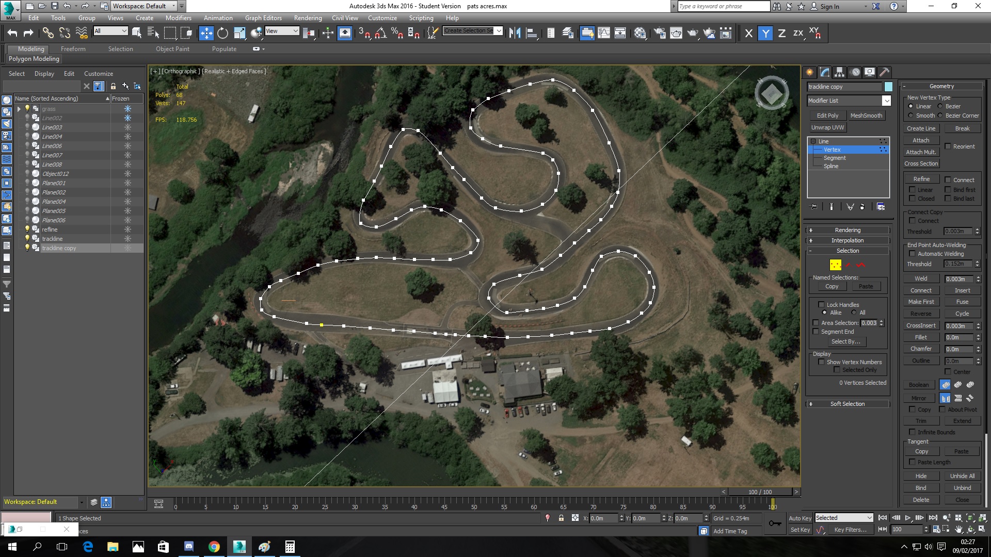Expand the grass item in explorer
Screen dimensions: 991x557
pos(19,109)
